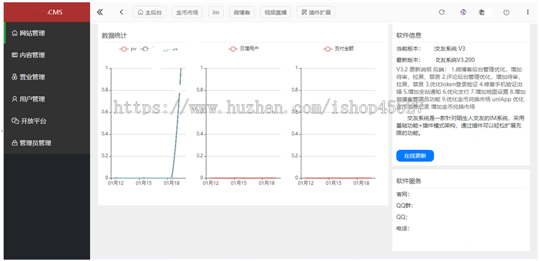Toggle the 支付金额 legend series
This screenshot has width=539, height=261.
tap(338, 49)
